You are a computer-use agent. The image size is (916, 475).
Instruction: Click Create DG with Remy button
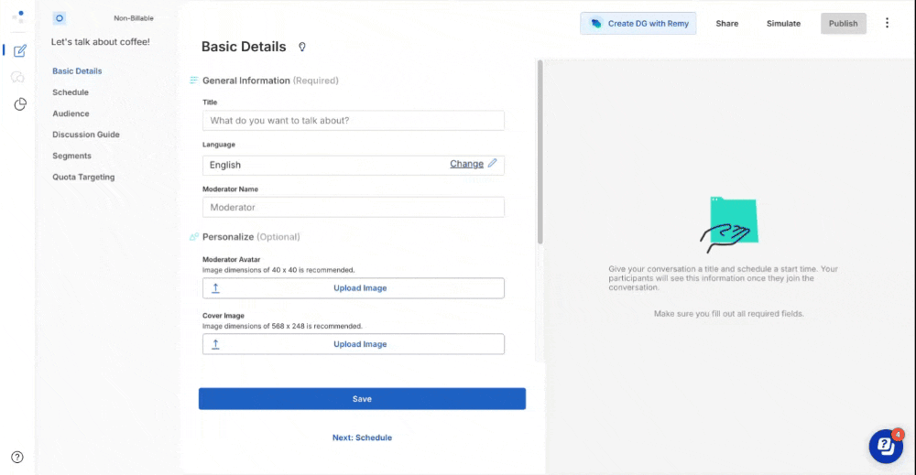point(638,24)
